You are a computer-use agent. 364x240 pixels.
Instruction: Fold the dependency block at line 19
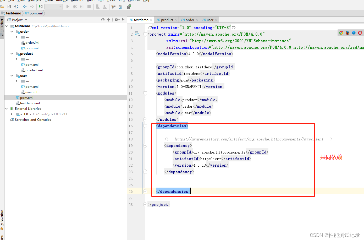coord(145,146)
